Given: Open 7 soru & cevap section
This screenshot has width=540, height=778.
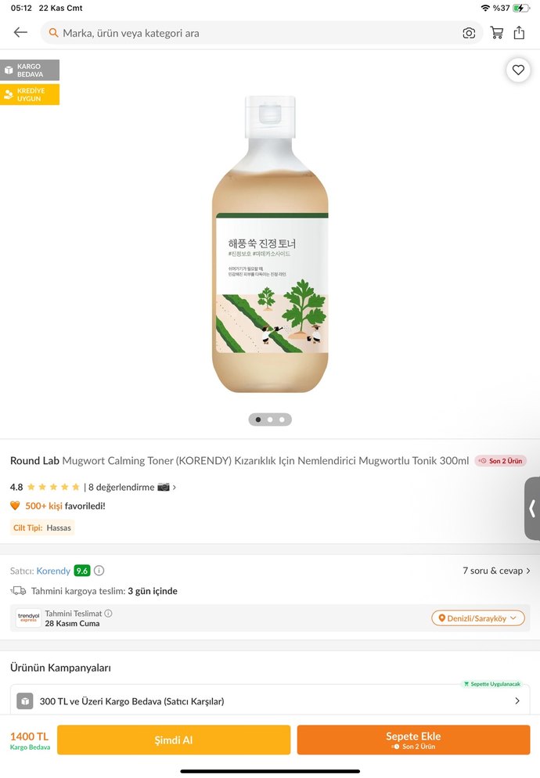Looking at the screenshot, I should (496, 571).
